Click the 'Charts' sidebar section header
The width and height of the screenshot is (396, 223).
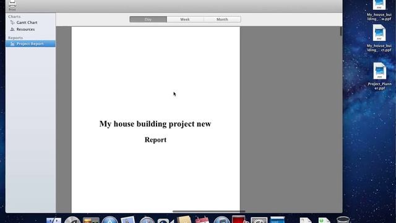[14, 17]
